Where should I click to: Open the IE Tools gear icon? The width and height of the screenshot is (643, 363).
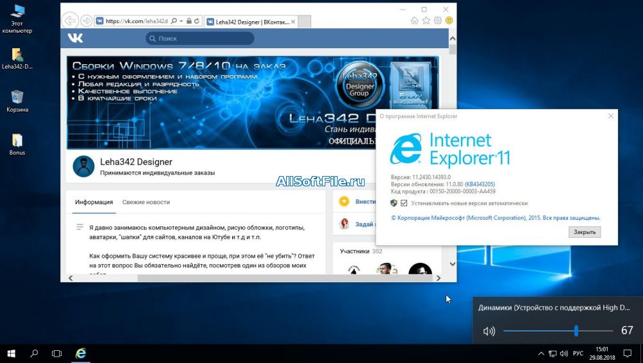click(437, 21)
